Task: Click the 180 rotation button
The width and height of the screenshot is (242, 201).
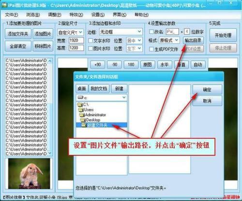Action: (x=131, y=65)
